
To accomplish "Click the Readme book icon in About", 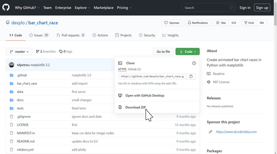I will (209, 74).
